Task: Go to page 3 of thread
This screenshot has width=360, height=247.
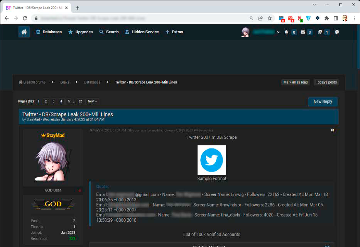Action: pyautogui.click(x=54, y=101)
